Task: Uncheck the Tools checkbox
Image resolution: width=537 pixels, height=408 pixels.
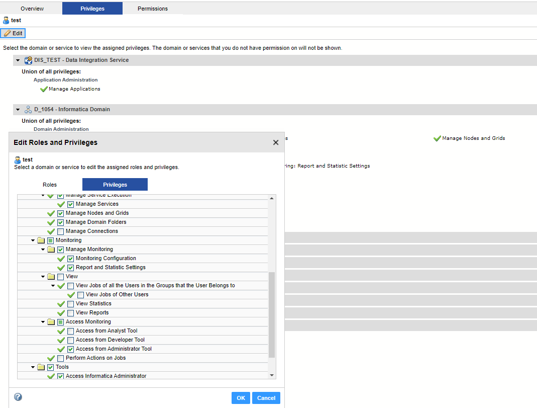Action: click(x=51, y=367)
